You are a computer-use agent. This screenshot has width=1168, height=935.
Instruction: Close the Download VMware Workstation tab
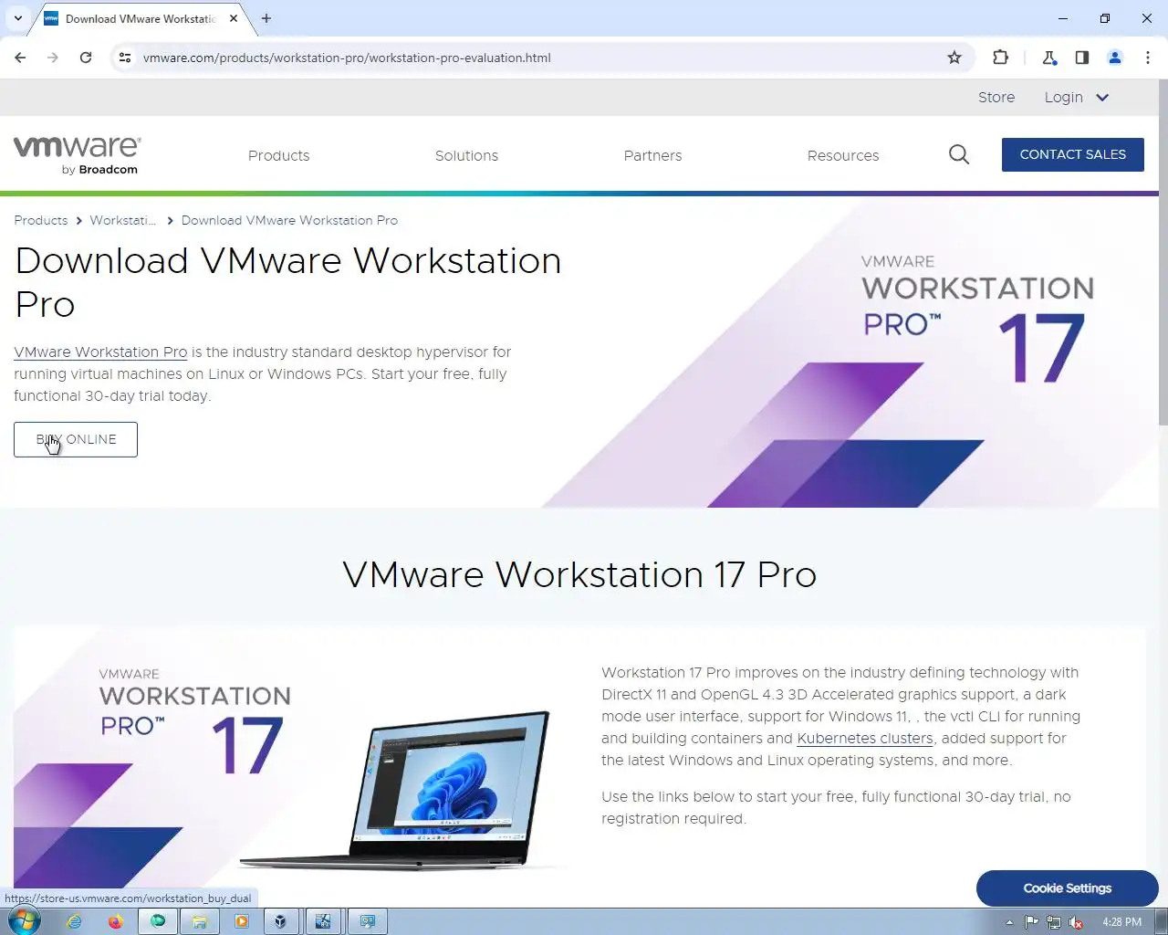click(234, 18)
